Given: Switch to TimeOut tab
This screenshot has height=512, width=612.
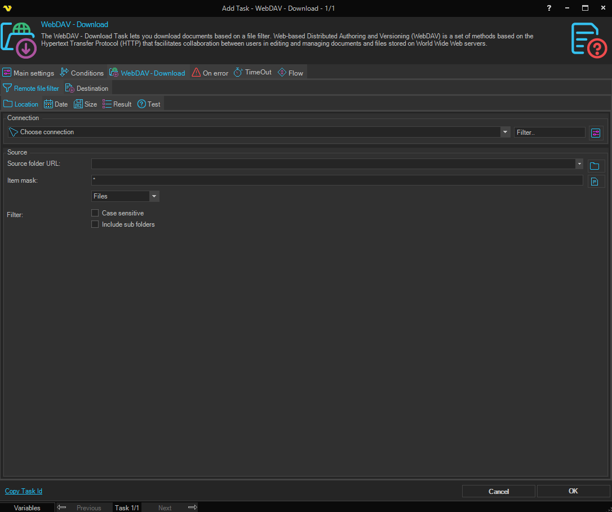Looking at the screenshot, I should [252, 72].
